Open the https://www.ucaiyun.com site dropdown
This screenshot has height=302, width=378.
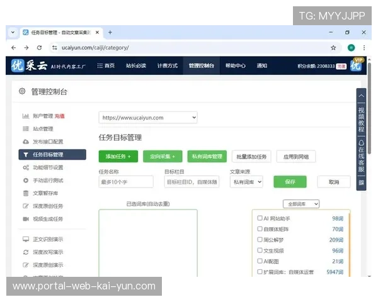(x=148, y=118)
